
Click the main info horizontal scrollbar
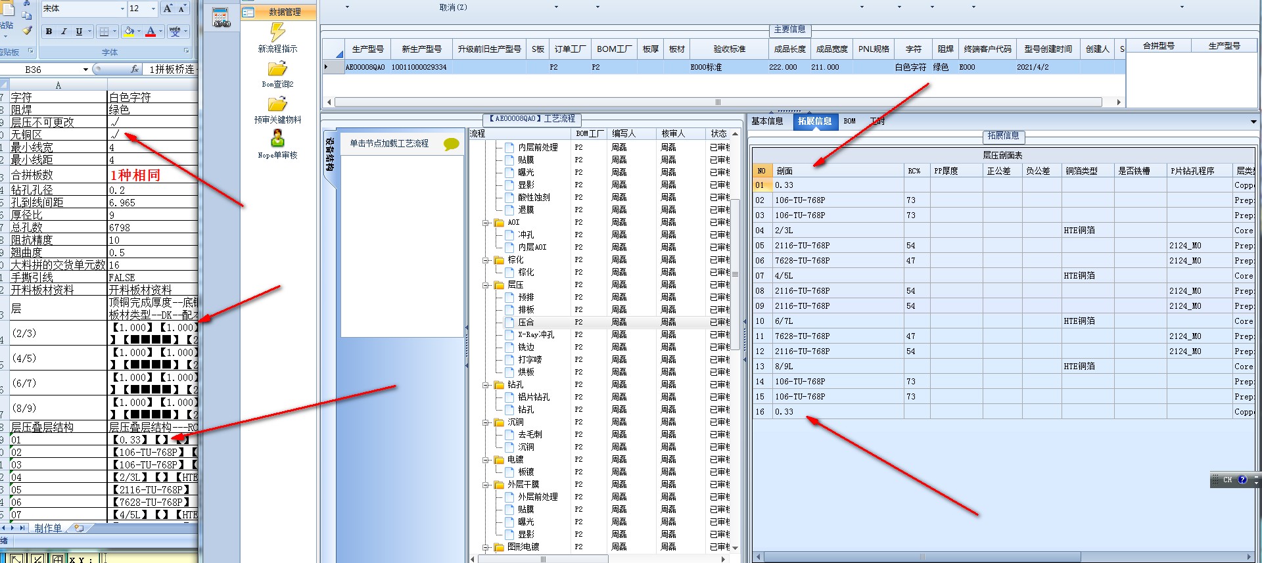(x=718, y=102)
